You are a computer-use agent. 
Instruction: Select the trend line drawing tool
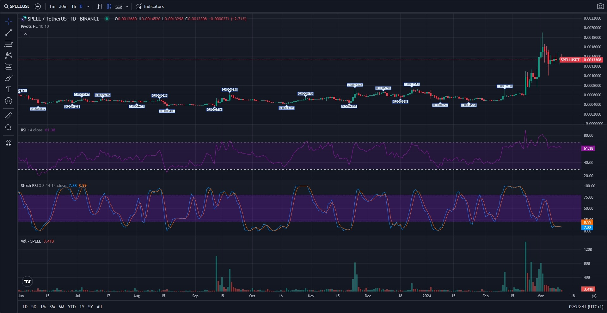(9, 33)
